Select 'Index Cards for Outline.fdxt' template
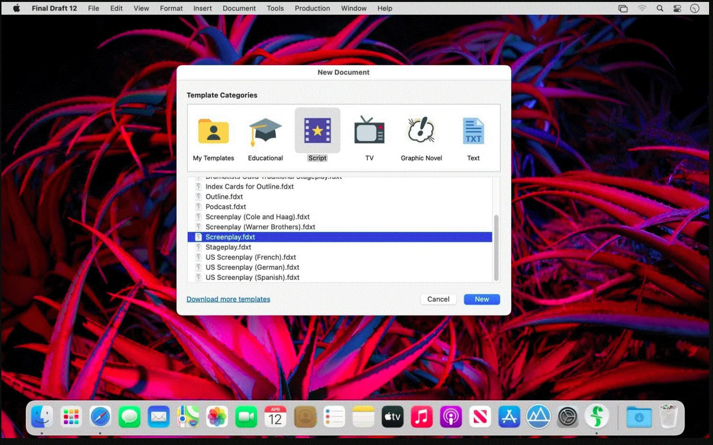Screen dimensions: 713x445 [340, 186]
